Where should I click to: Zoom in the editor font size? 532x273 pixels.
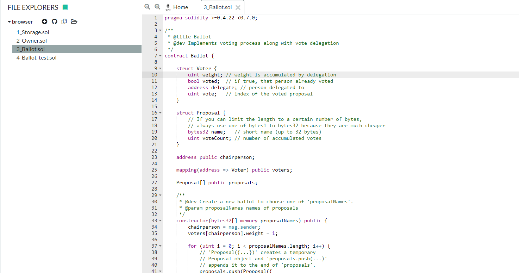(x=157, y=7)
